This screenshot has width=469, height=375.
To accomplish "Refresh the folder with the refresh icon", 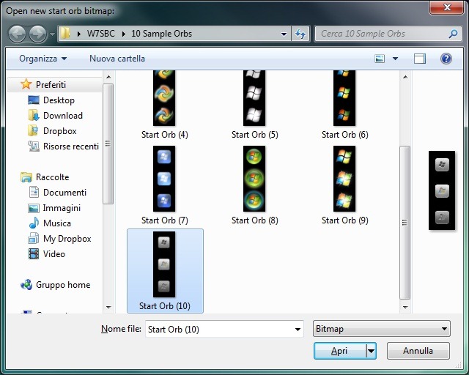I will point(300,34).
